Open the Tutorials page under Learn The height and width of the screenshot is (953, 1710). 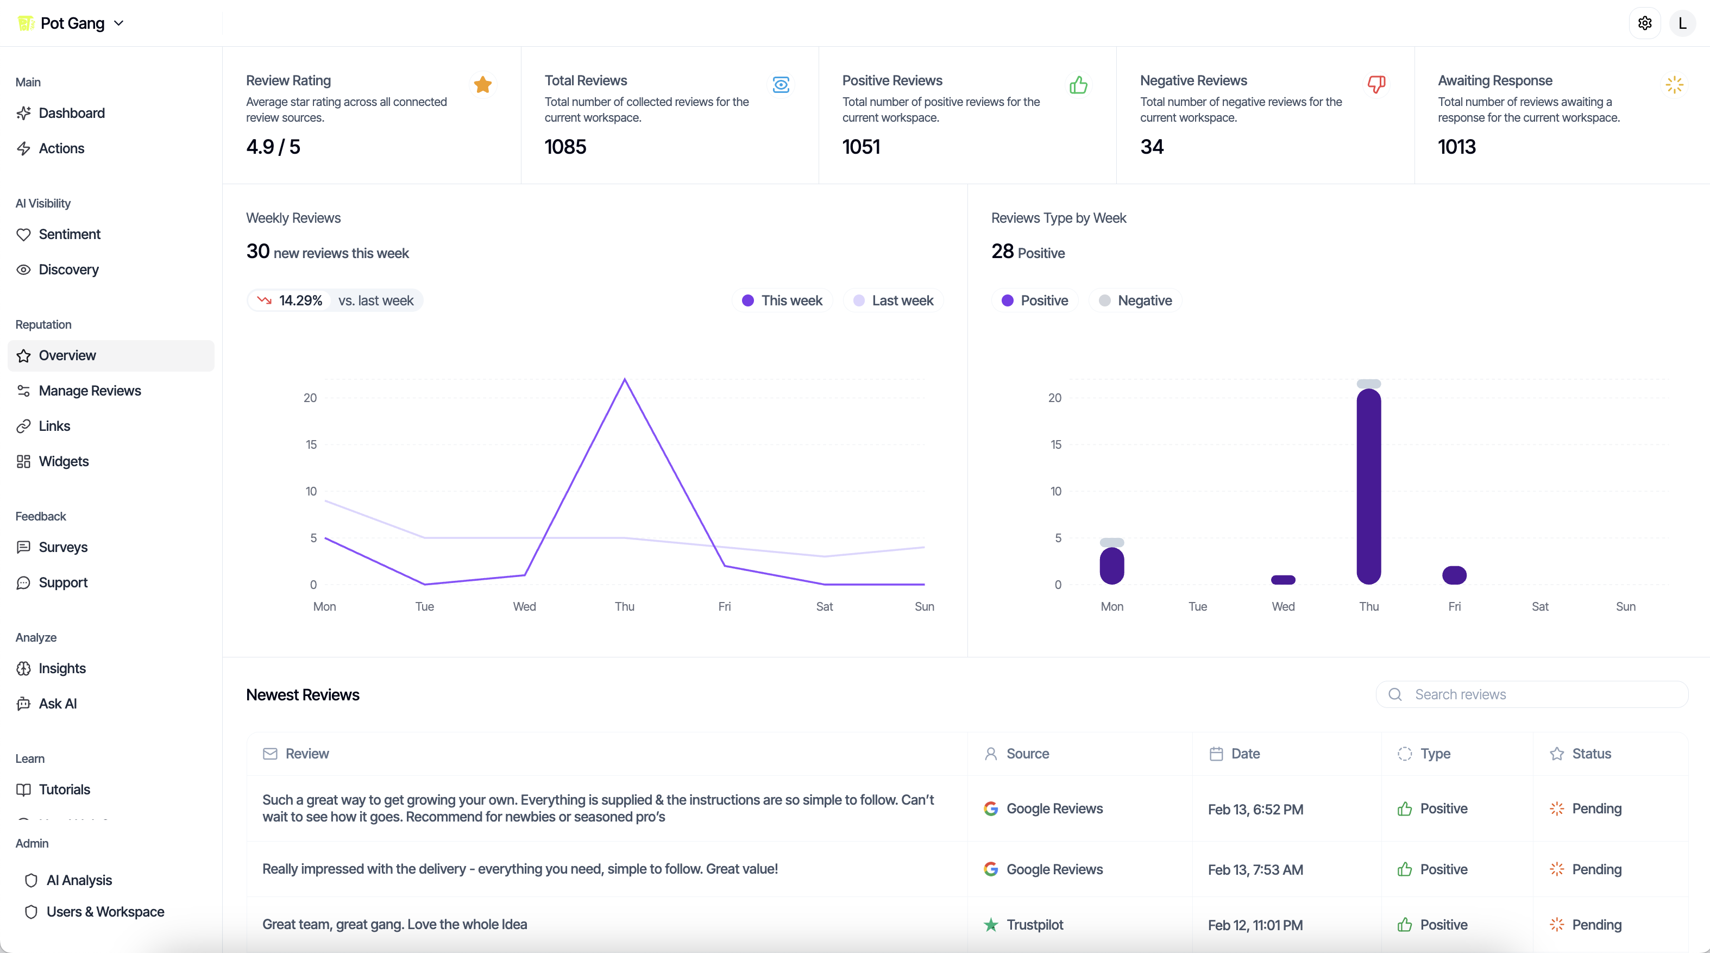coord(65,789)
